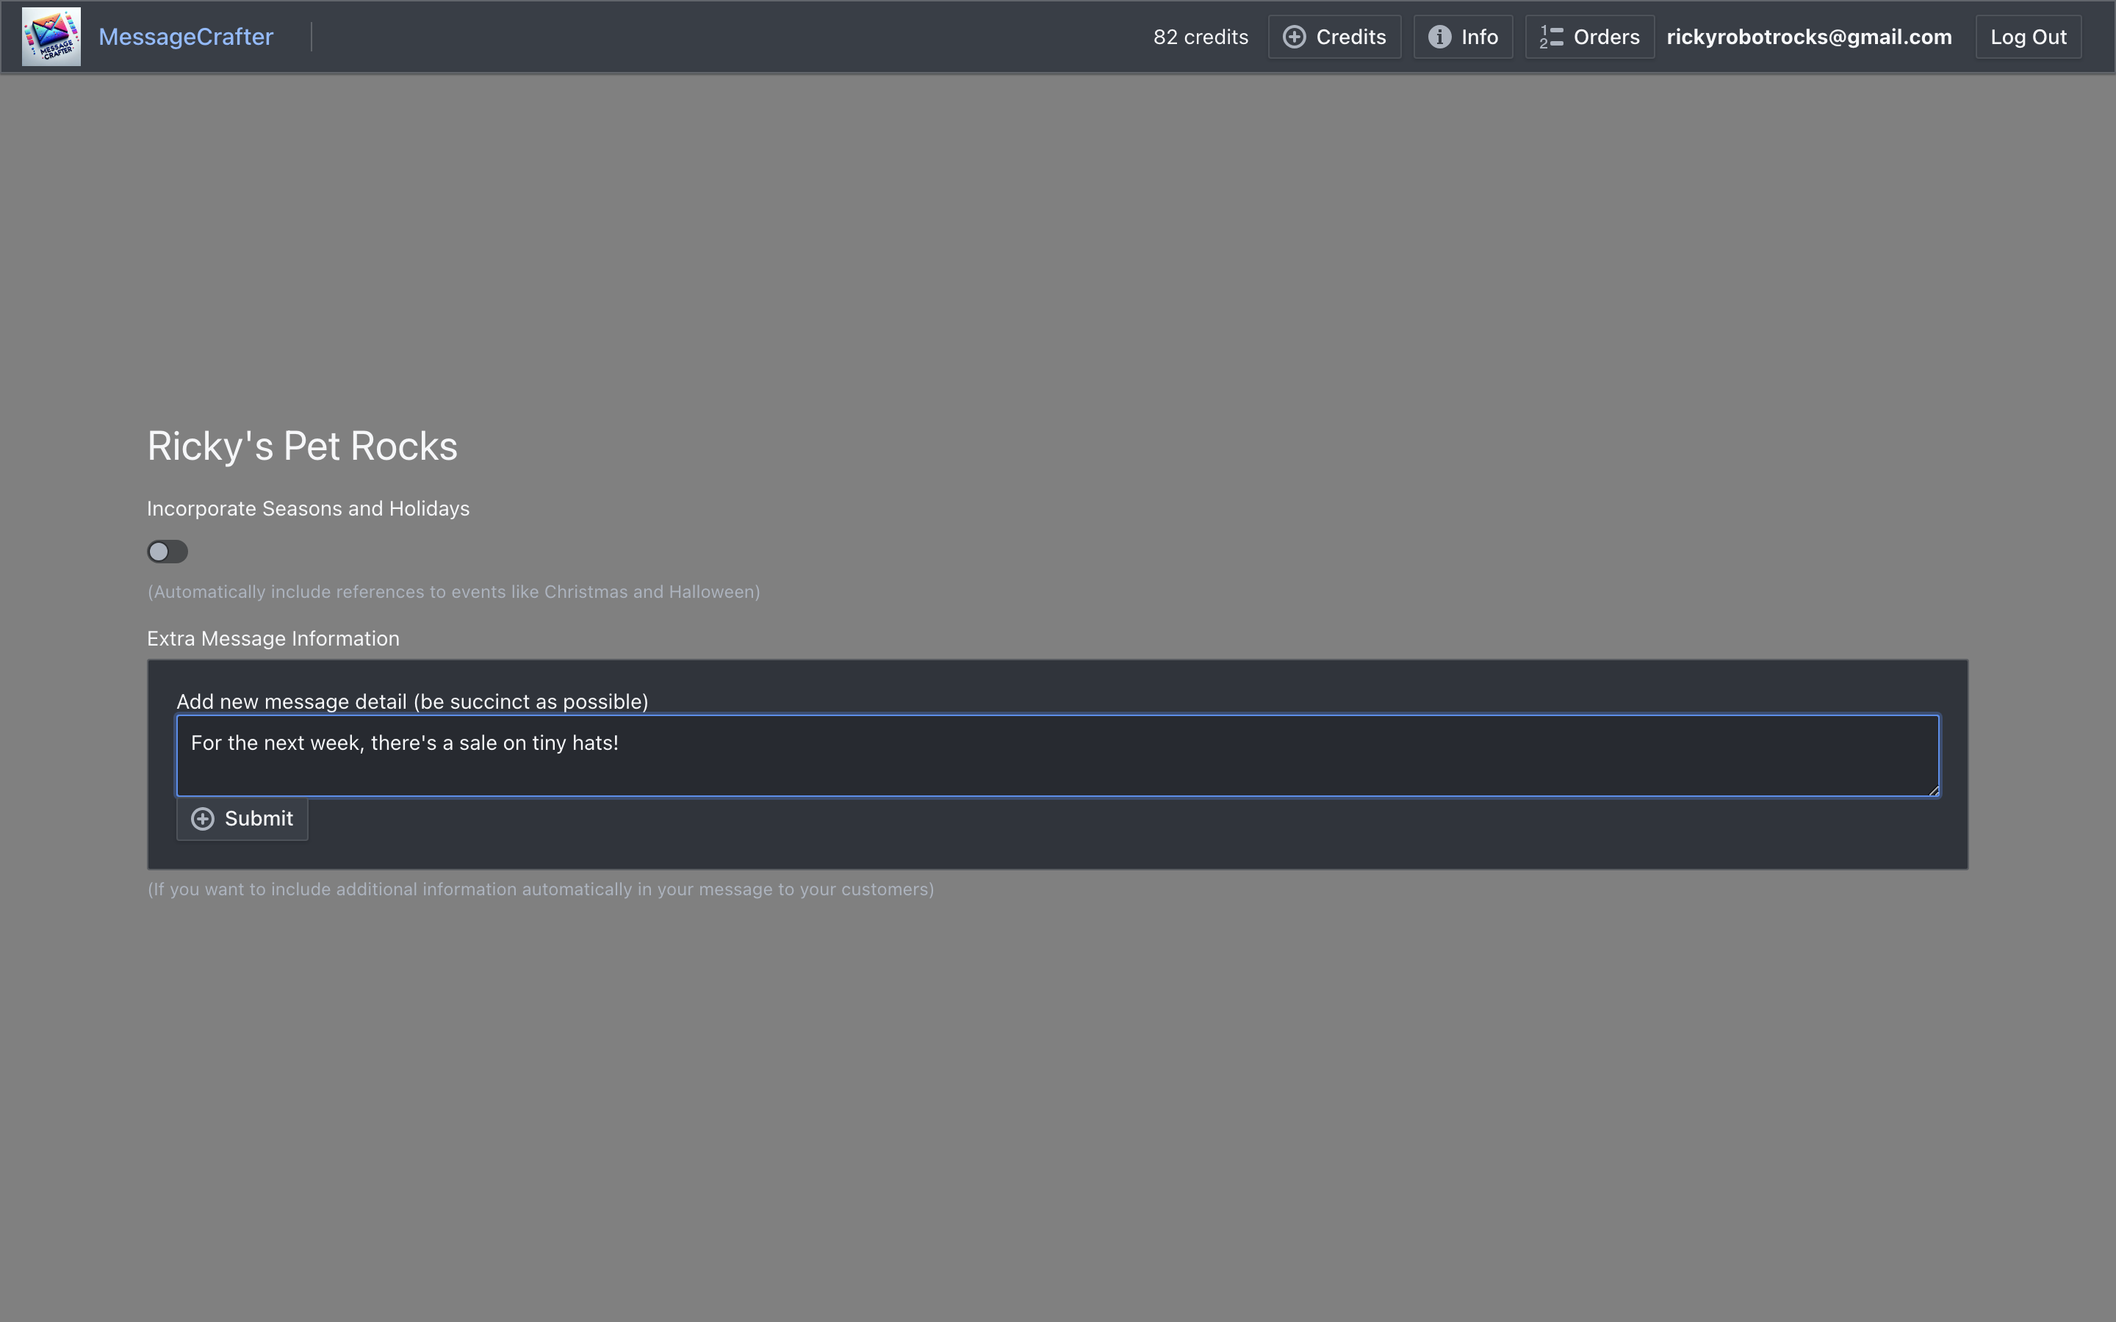This screenshot has height=1322, width=2116.
Task: Click the Extra Message Information label
Action: pyautogui.click(x=273, y=639)
